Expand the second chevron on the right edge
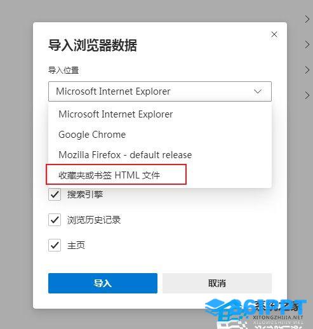This screenshot has width=313, height=329. pos(307,44)
